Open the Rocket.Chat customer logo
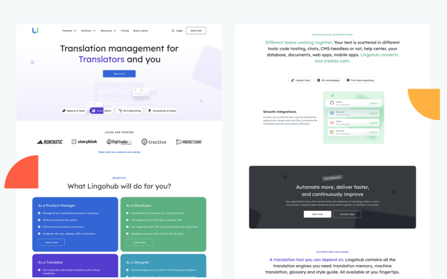447x279 pixels. (x=189, y=142)
